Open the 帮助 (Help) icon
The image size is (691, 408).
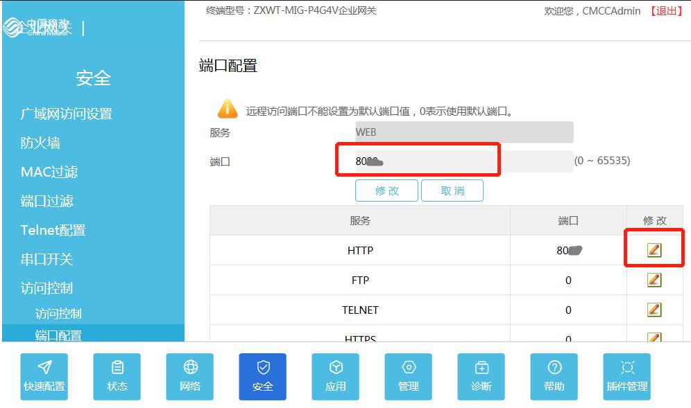pyautogui.click(x=554, y=376)
